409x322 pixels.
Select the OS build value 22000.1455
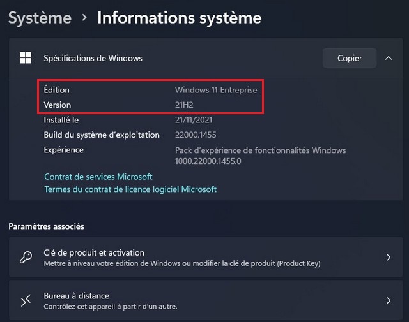196,135
